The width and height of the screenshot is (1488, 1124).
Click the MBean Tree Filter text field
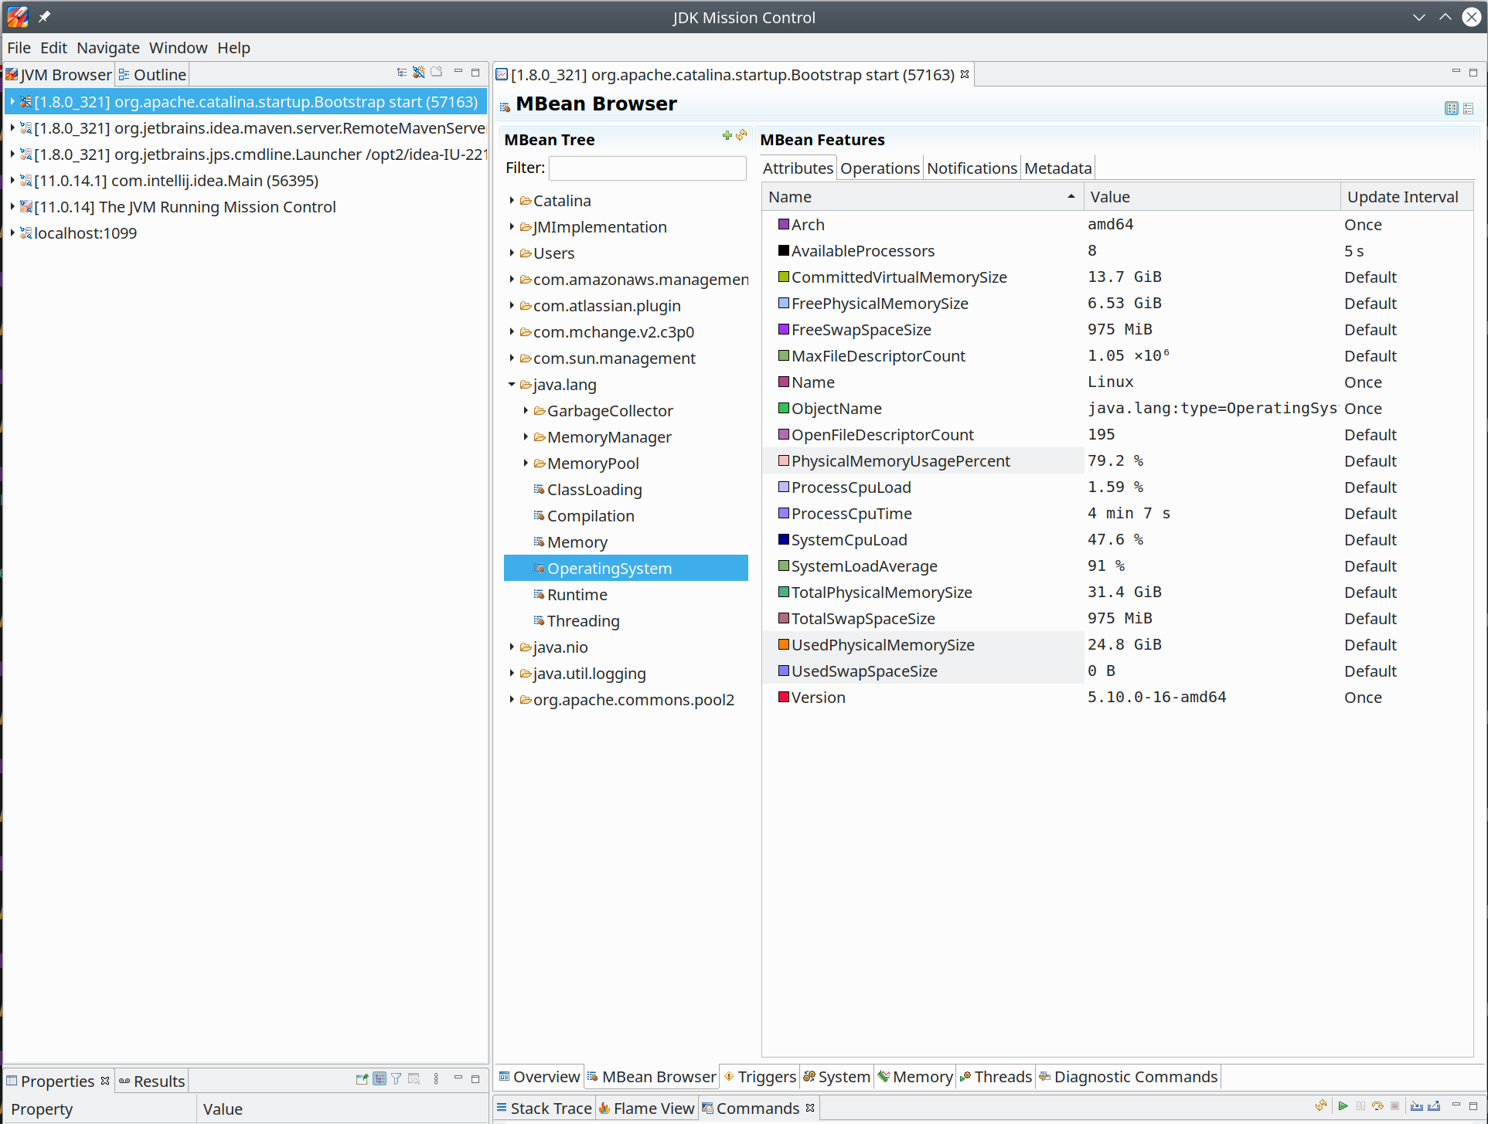647,168
